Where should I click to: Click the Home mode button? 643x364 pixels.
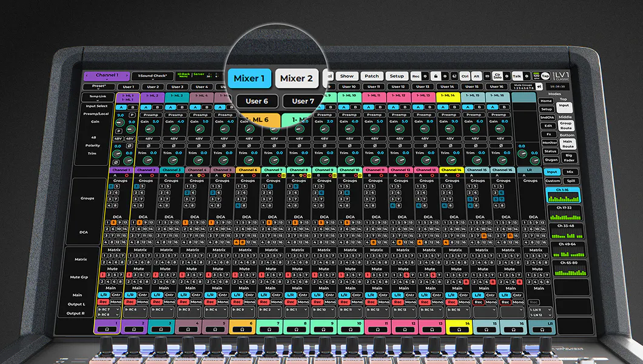tap(546, 101)
